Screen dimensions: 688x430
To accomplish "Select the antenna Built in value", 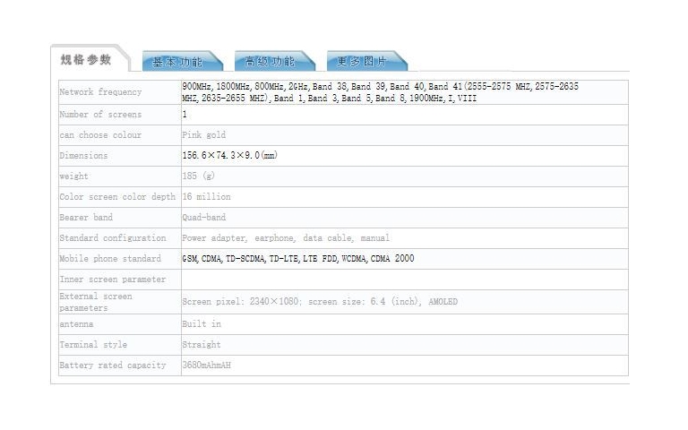I will (202, 323).
